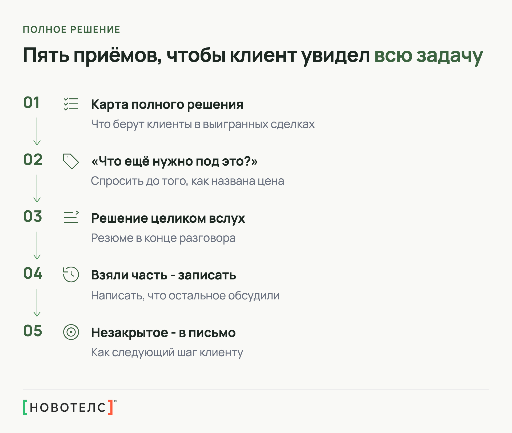This screenshot has height=433, width=512.
Task: Click the heading 'Взяли часть - записать'
Action: click(163, 275)
